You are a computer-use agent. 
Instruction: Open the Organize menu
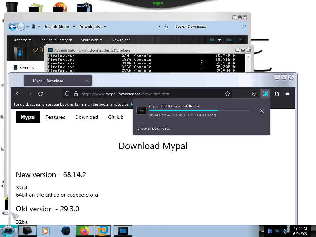pos(22,40)
